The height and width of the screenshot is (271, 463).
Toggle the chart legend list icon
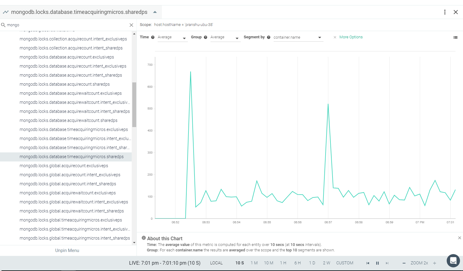tap(455, 37)
